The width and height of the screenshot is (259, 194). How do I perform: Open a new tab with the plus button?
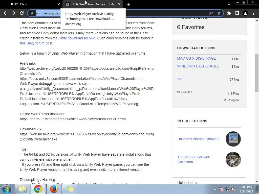tap(129, 4)
